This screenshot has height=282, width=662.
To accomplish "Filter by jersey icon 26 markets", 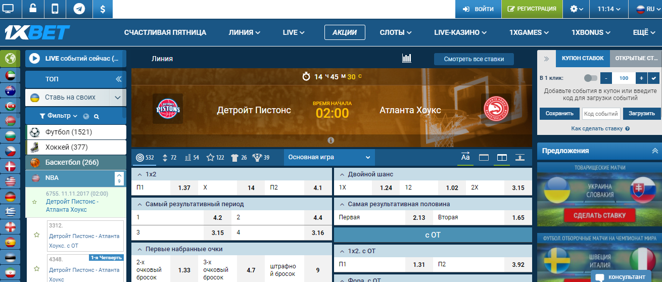I will coord(239,158).
